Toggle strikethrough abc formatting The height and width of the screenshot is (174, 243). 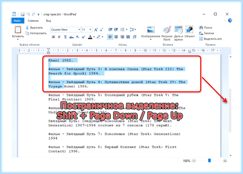pos(71,37)
